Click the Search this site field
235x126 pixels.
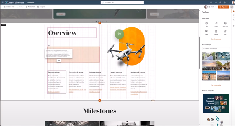122,3
